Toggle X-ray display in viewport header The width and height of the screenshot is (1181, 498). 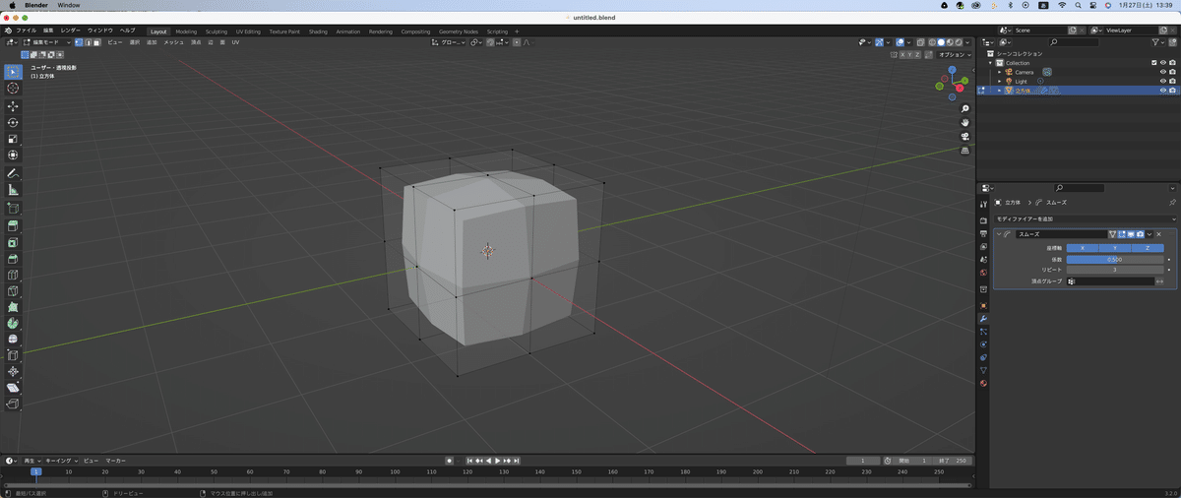click(921, 42)
